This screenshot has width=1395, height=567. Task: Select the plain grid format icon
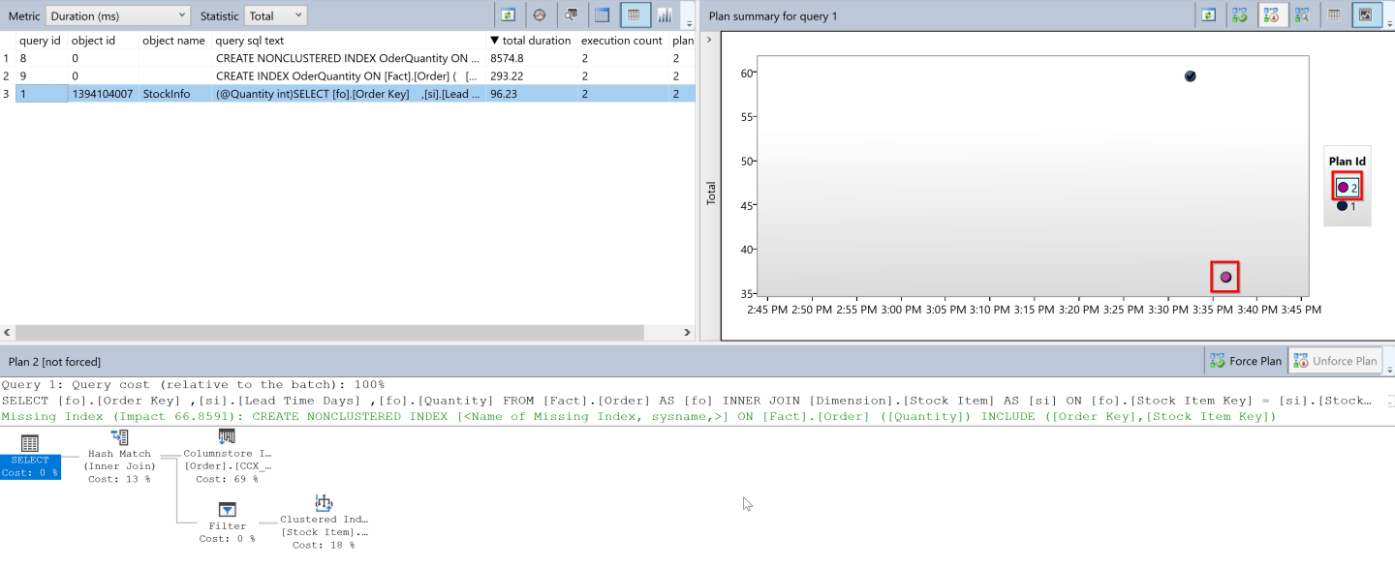(635, 15)
